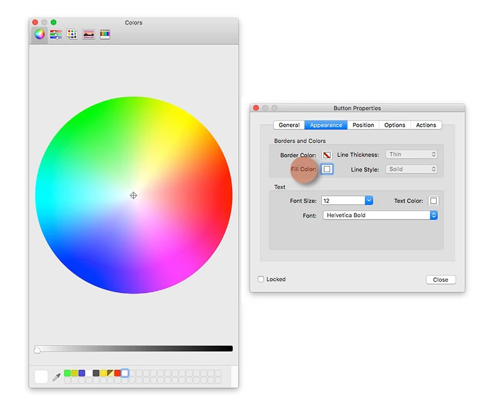The height and width of the screenshot is (420, 492).
Task: Open the Line Thickness dropdown
Action: pyautogui.click(x=411, y=154)
